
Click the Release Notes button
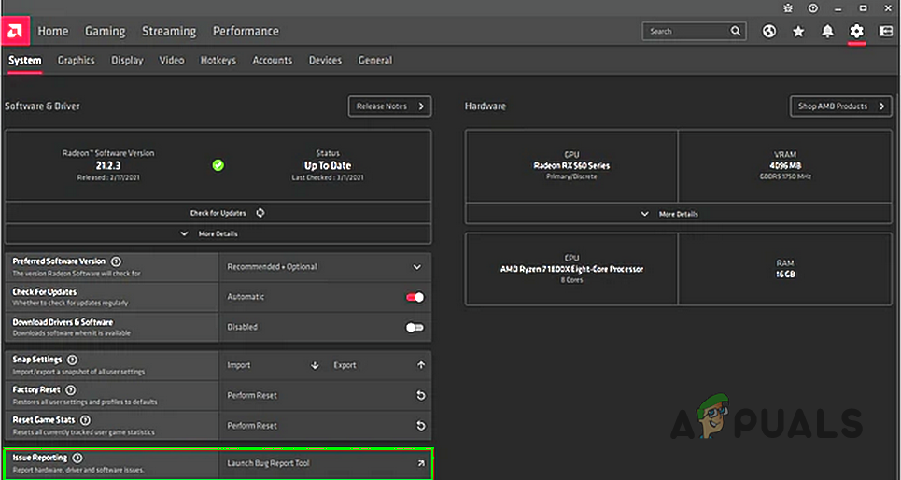tap(389, 106)
